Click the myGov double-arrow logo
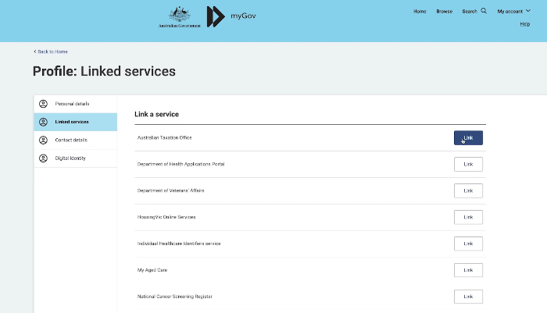 pos(216,16)
